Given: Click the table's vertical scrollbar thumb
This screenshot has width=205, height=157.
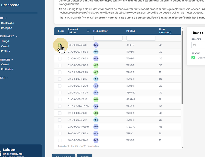Looking at the screenshot, I should point(182,67).
